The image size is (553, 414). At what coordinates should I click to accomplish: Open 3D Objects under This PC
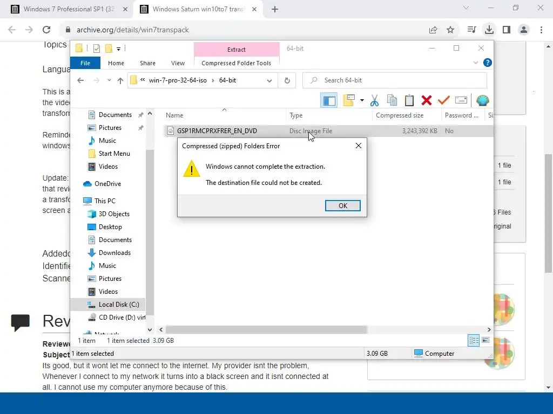point(114,214)
